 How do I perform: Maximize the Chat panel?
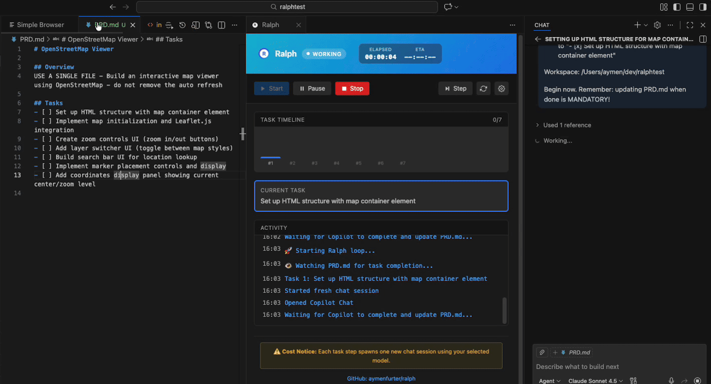pos(690,25)
